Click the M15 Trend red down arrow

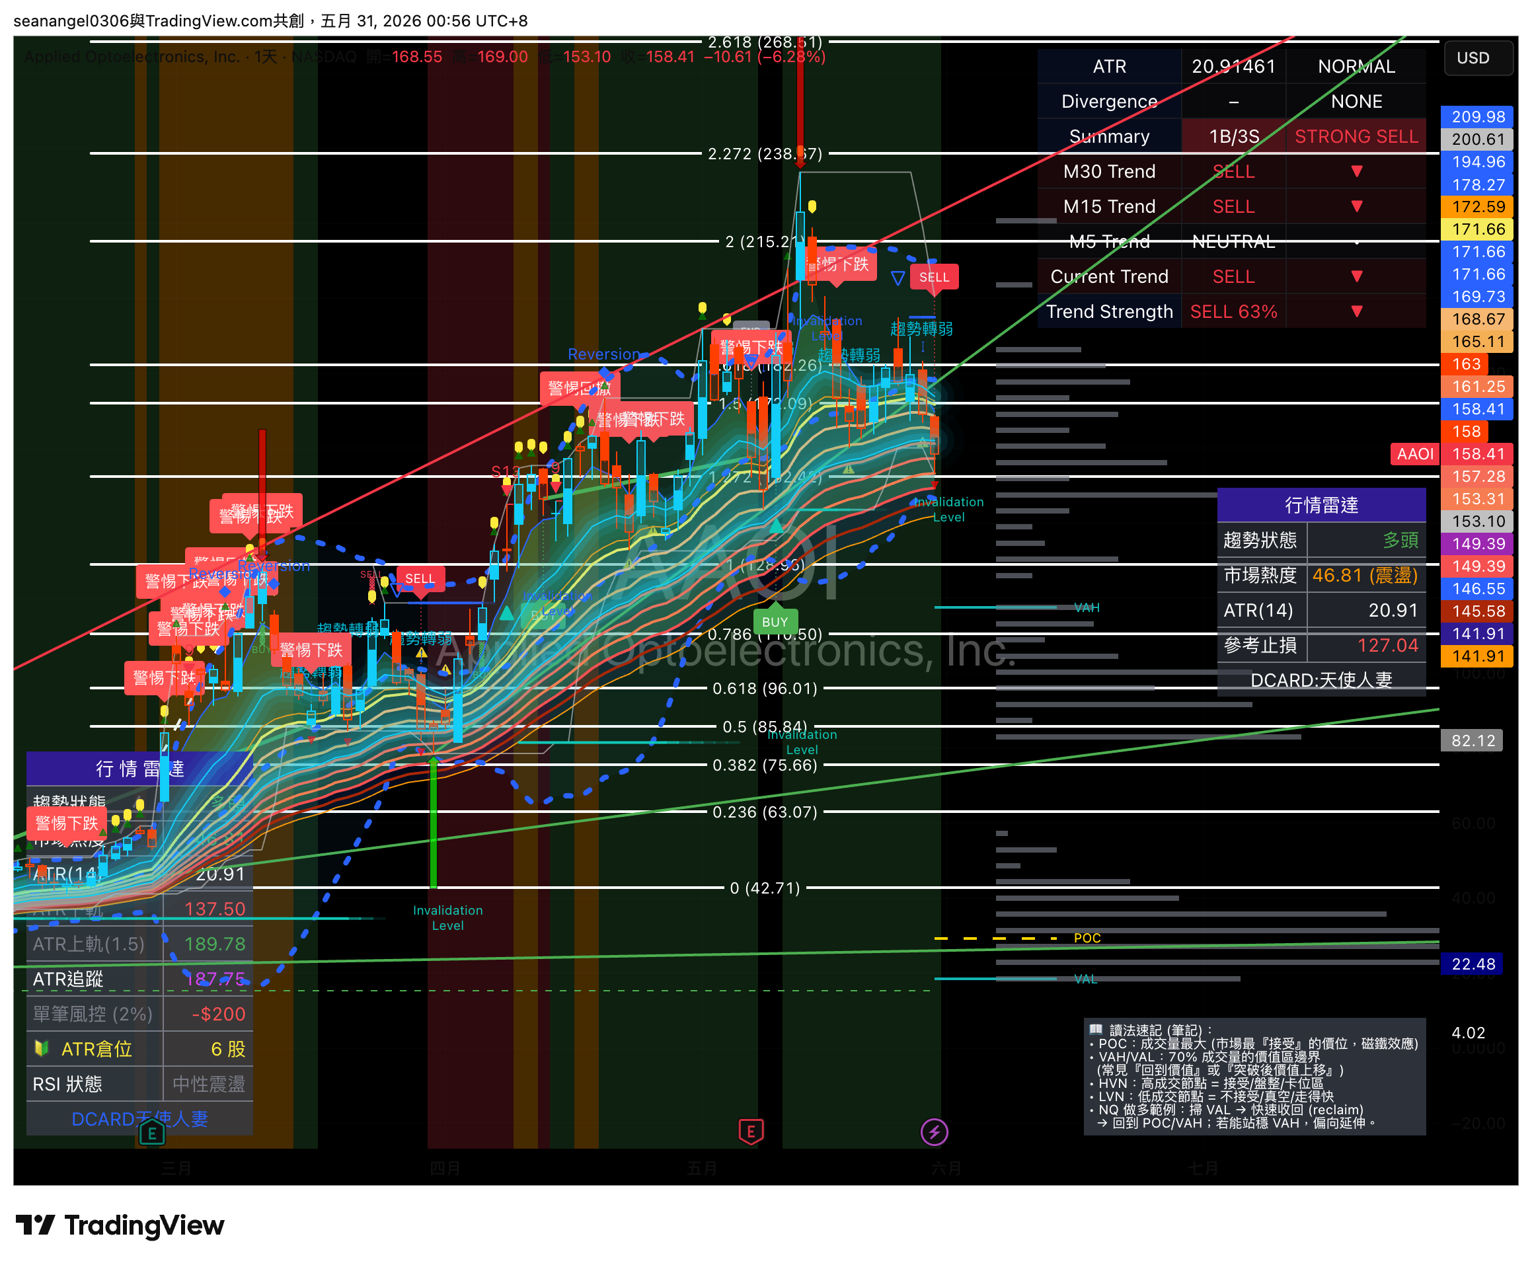click(1356, 206)
